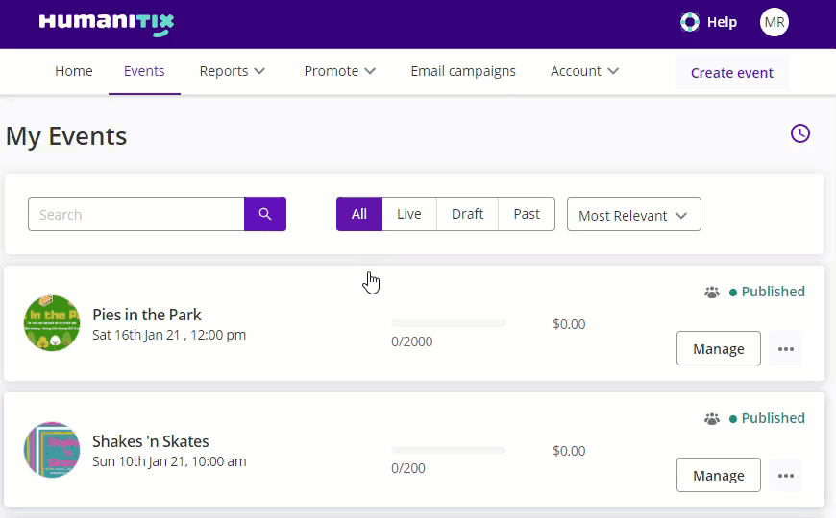
Task: Click the magnifier search button
Action: pos(265,214)
